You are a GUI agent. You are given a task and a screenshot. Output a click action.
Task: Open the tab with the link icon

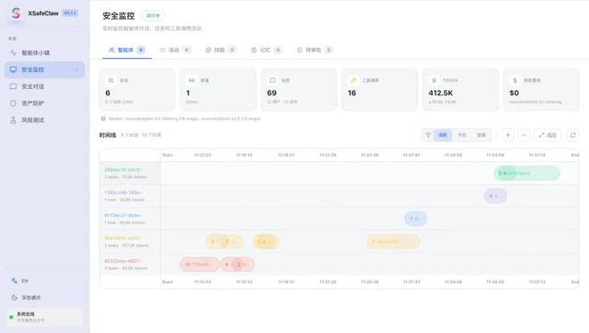click(220, 50)
